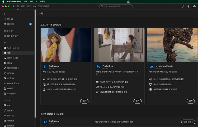This screenshot has width=198, height=127.
Task: Open cloud sync status icon
Action: [194, 6]
